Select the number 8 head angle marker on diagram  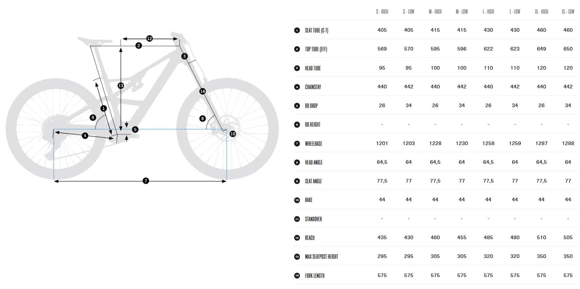click(x=202, y=118)
